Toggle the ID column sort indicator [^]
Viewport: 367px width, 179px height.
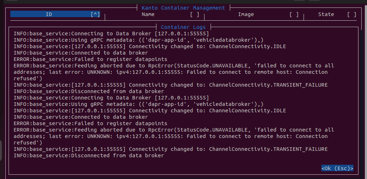[95, 15]
